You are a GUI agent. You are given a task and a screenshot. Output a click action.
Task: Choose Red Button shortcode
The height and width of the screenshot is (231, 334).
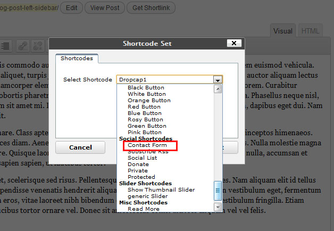[x=144, y=107]
